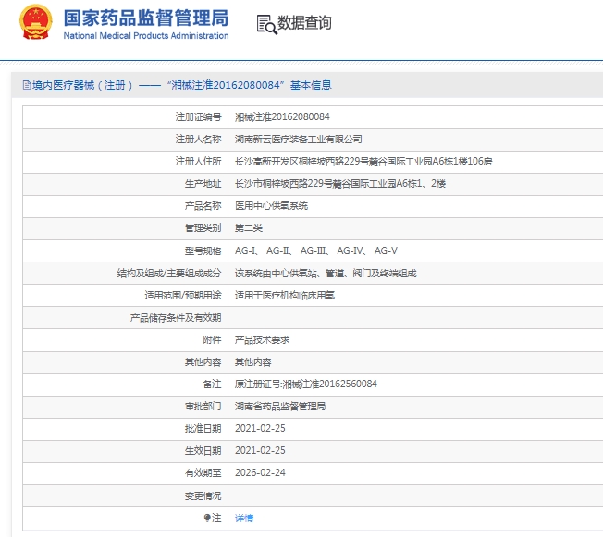The width and height of the screenshot is (603, 537).
Task: Click the 注册证编号 row label
Action: pos(199,116)
